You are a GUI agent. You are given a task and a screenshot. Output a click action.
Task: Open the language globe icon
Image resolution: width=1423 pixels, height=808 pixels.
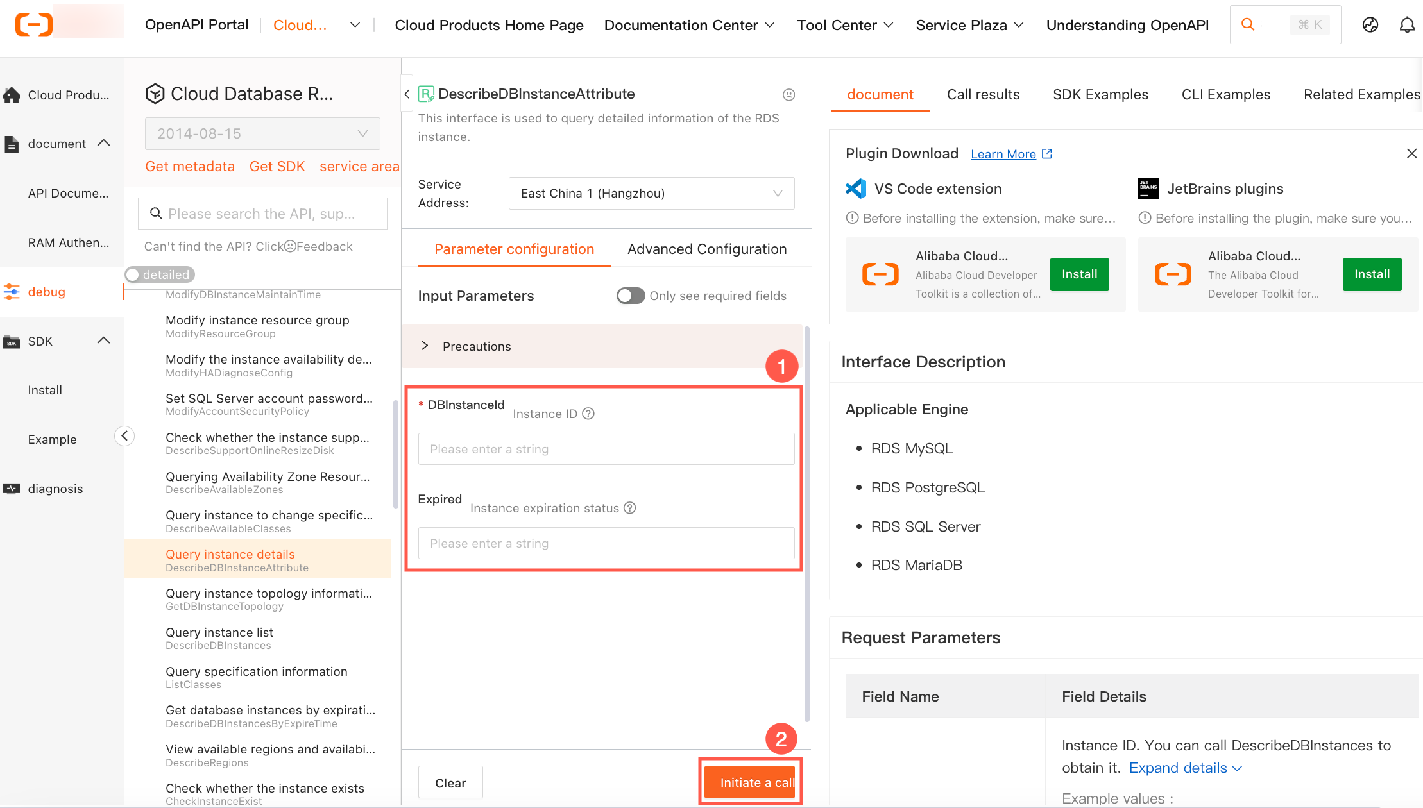[x=1370, y=24]
